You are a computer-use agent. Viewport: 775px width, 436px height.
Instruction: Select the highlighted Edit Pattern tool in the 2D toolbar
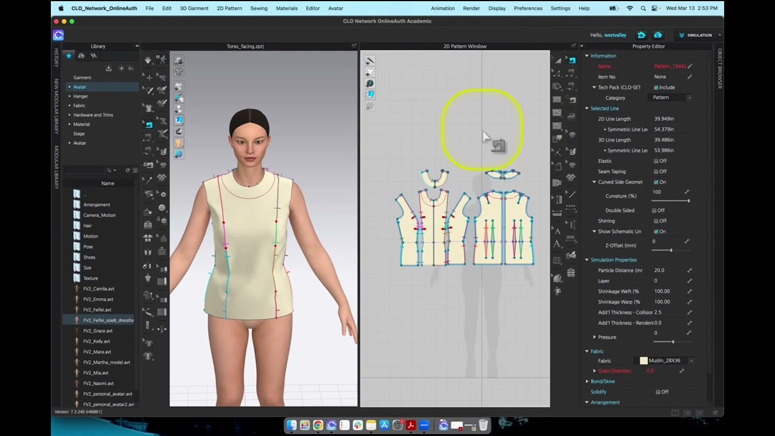[572, 60]
